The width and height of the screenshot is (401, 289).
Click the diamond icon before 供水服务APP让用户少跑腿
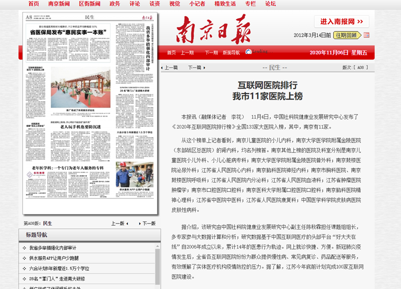(x=24, y=257)
